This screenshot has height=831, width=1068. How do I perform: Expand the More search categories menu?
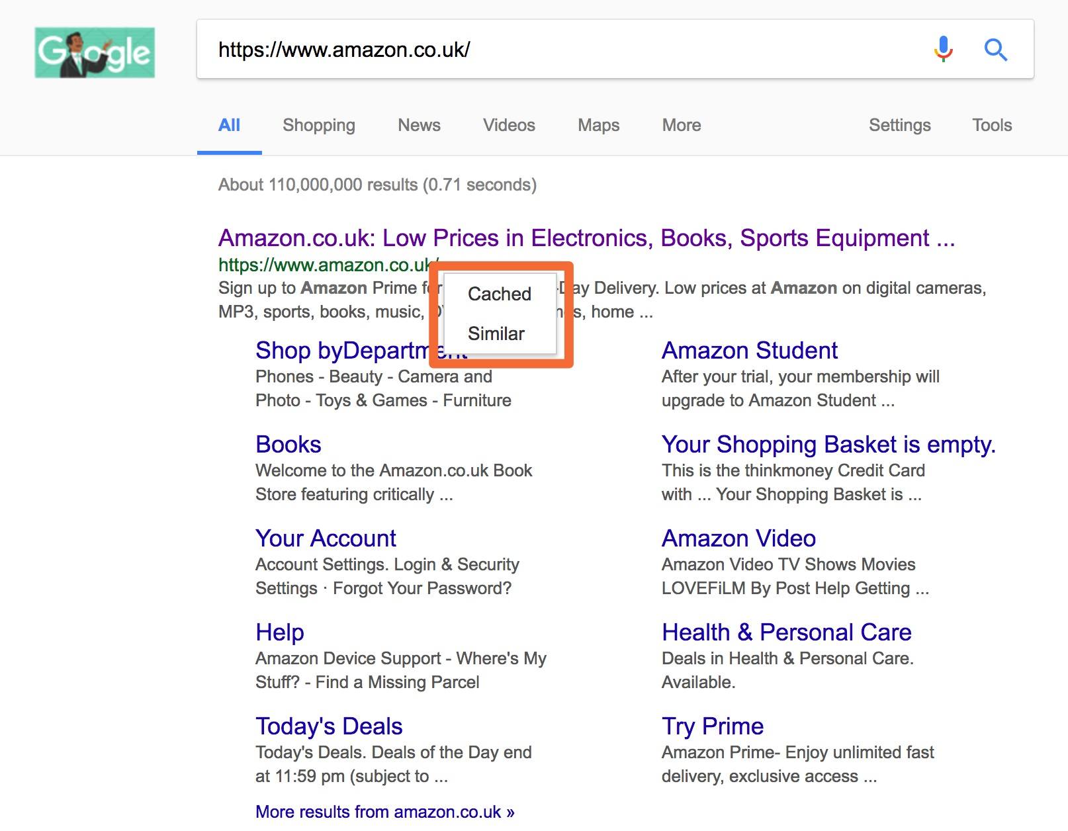682,125
